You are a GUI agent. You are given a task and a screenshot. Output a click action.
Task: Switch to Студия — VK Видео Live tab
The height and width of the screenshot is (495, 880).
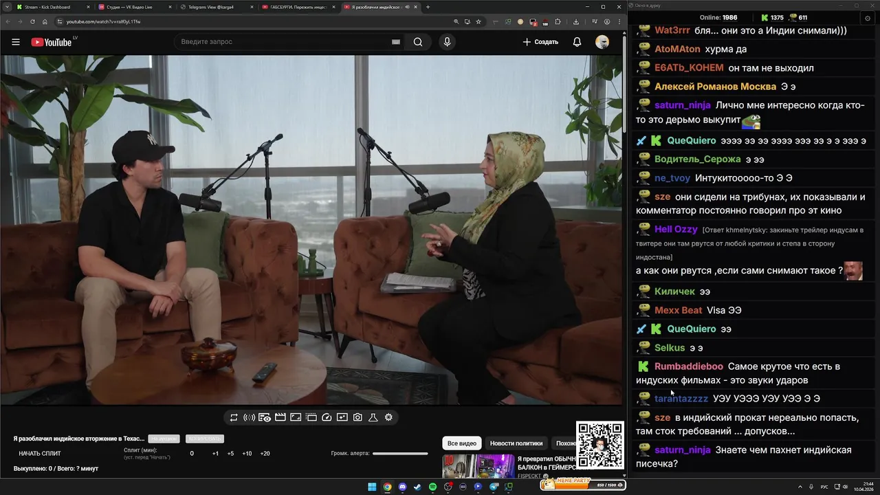[134, 7]
